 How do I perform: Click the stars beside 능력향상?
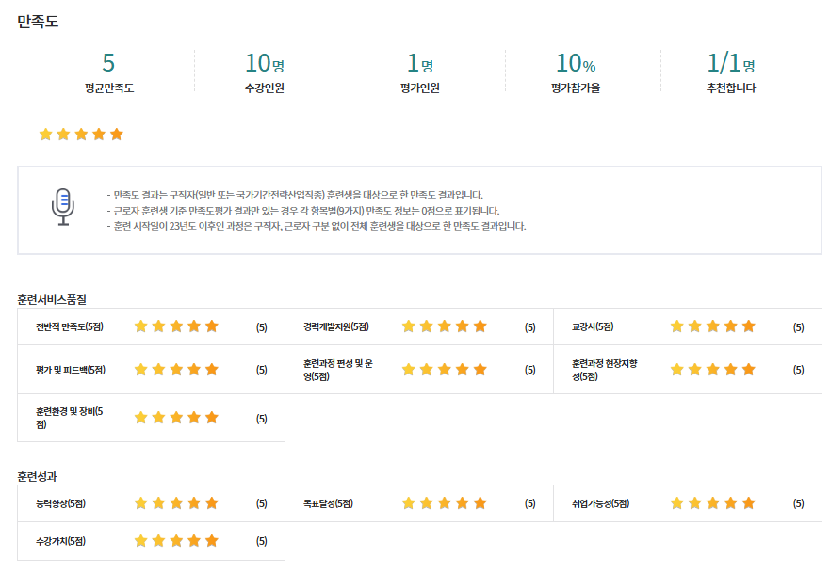click(176, 503)
